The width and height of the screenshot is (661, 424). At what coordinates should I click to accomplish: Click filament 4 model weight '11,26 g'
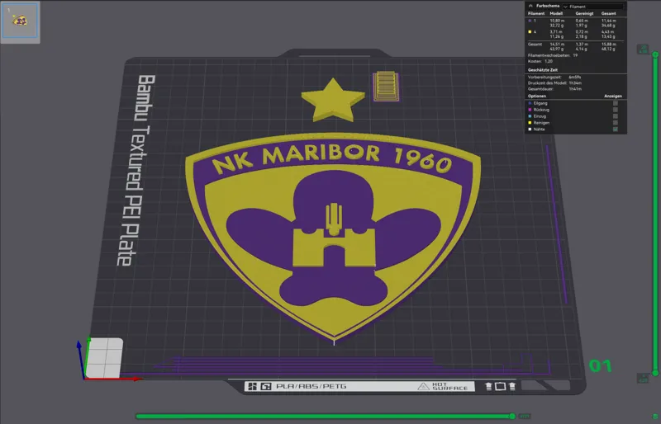point(556,36)
